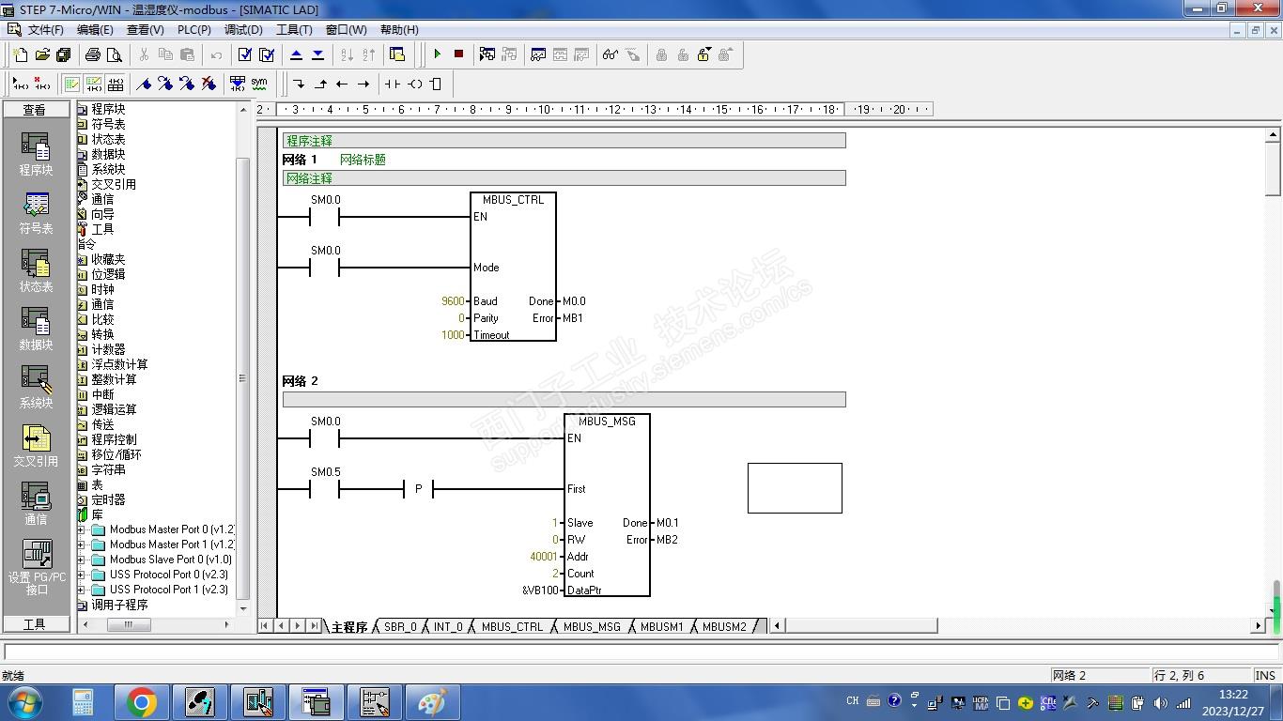Click the scroll-tabs-right arrow beside the 主程序 tab
This screenshot has height=721, width=1283.
click(298, 626)
